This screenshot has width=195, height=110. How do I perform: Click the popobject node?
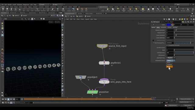point(81,77)
